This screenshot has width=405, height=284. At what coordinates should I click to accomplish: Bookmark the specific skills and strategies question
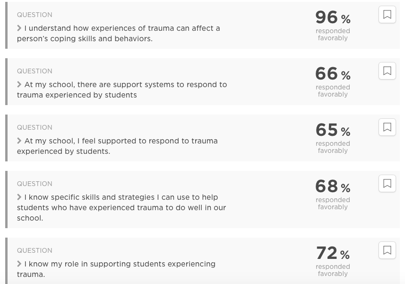(x=387, y=184)
